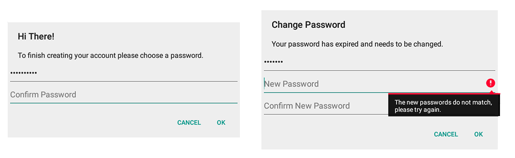Viewport: 515px width, 158px height.
Task: Cancel the Hi There! account dialog
Action: 189,122
